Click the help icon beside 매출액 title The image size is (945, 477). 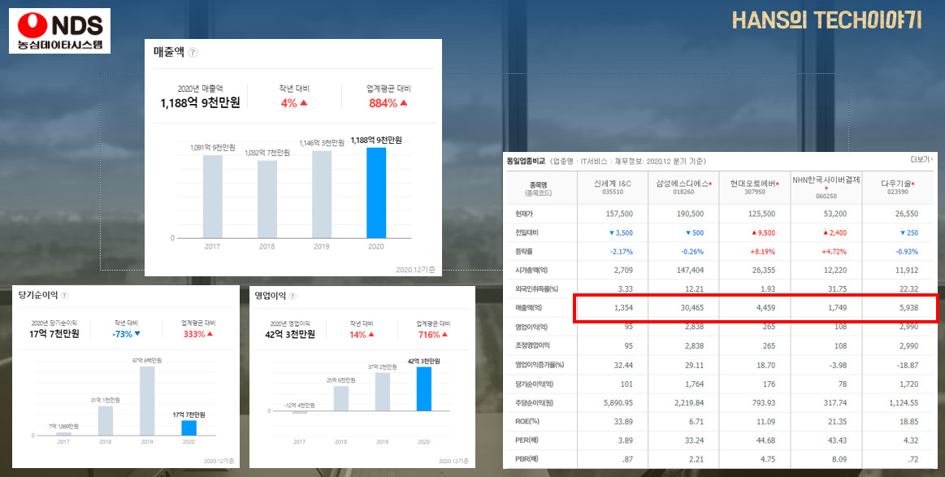193,53
